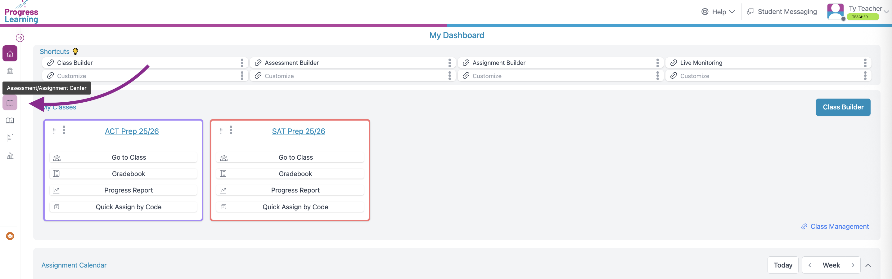Click ACT Prep card drag handle
This screenshot has width=892, height=279.
tap(54, 131)
